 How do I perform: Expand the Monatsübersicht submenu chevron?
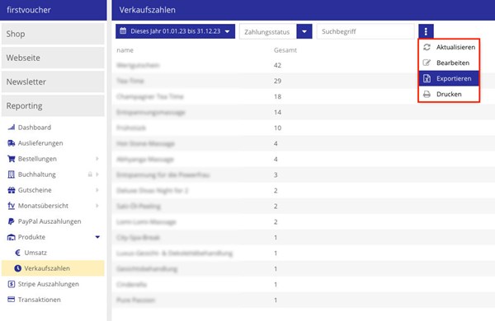coord(97,206)
